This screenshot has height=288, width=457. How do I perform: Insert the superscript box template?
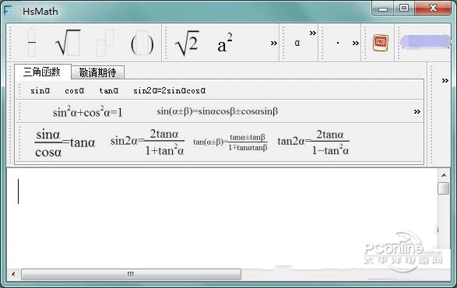[x=105, y=43]
